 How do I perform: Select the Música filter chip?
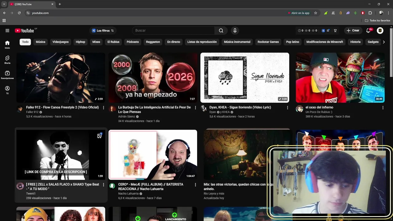[41, 42]
